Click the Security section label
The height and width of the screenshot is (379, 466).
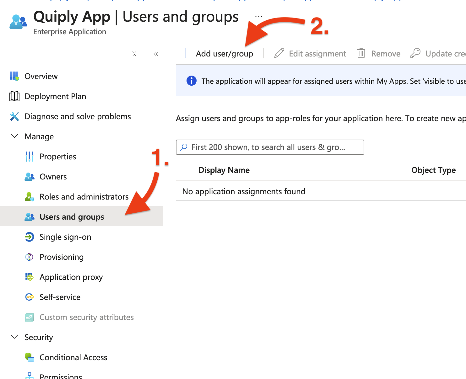pyautogui.click(x=39, y=337)
